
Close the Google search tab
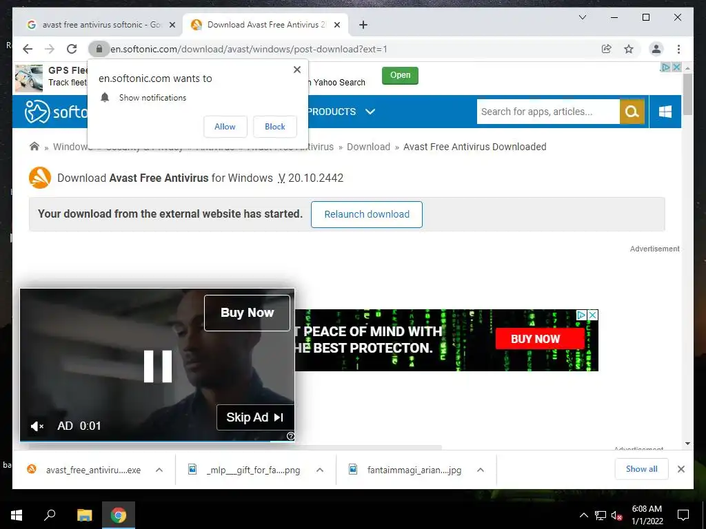coord(172,25)
